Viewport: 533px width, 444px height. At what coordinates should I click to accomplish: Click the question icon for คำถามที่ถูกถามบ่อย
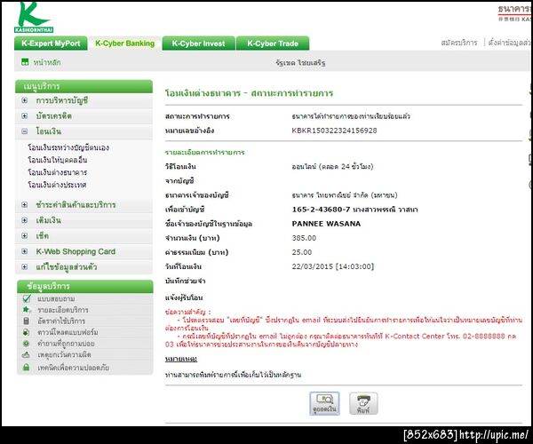tap(26, 344)
